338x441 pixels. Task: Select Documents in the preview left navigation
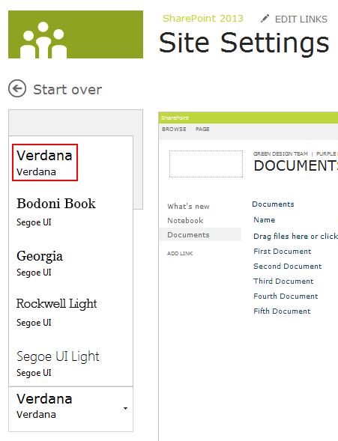(x=200, y=234)
